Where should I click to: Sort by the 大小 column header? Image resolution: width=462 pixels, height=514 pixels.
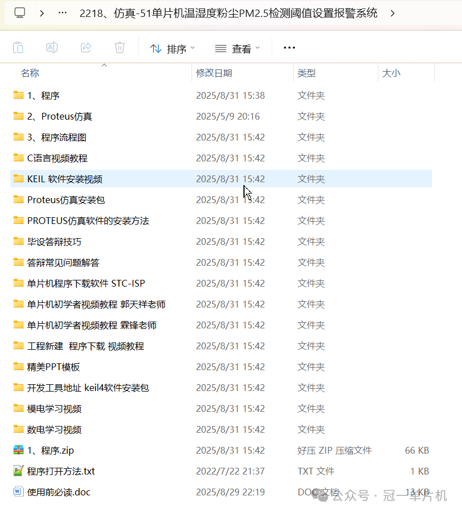click(391, 73)
